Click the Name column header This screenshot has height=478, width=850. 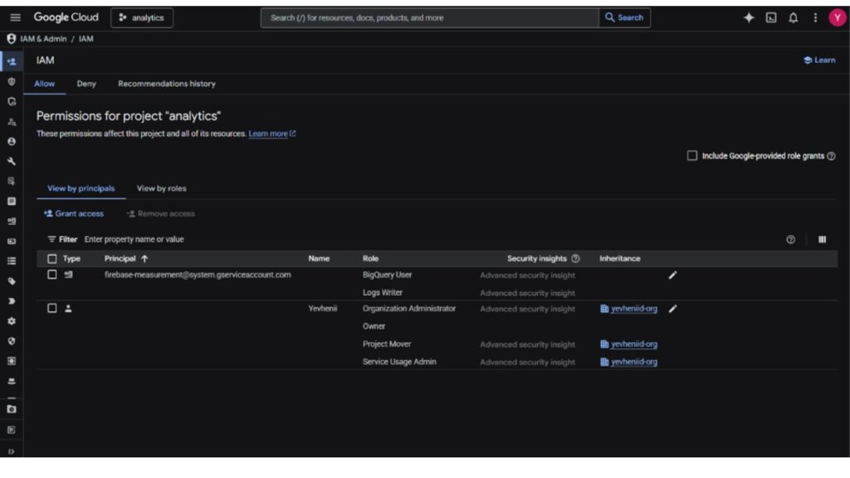(319, 259)
